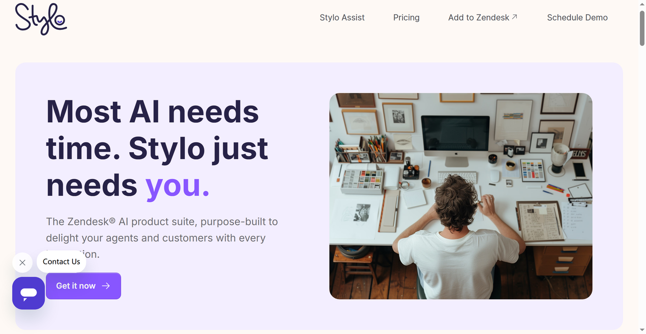Go to the Pricing page
This screenshot has height=334, width=646.
(406, 18)
